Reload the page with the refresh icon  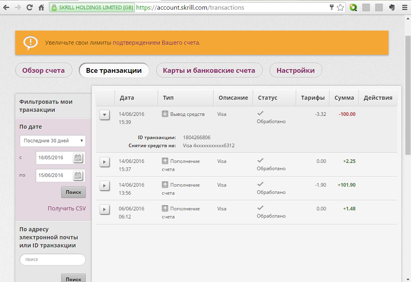tap(29, 7)
